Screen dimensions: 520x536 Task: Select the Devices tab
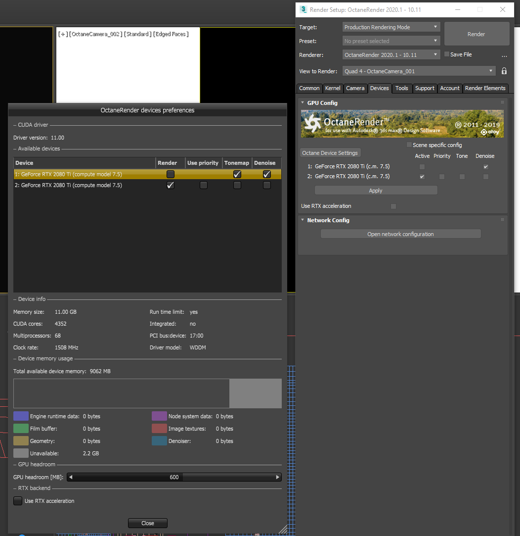tap(379, 88)
